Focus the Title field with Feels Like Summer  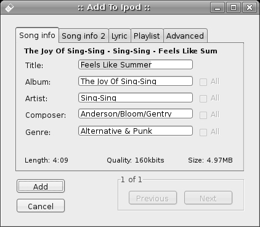136,64
